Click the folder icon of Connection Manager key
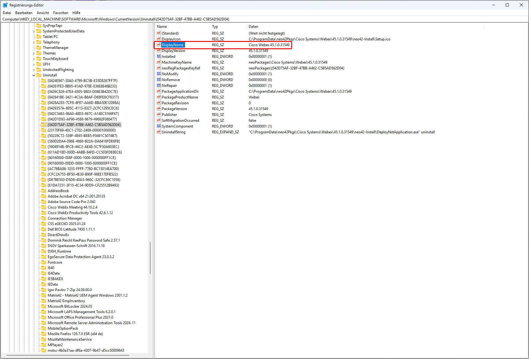 point(44,218)
